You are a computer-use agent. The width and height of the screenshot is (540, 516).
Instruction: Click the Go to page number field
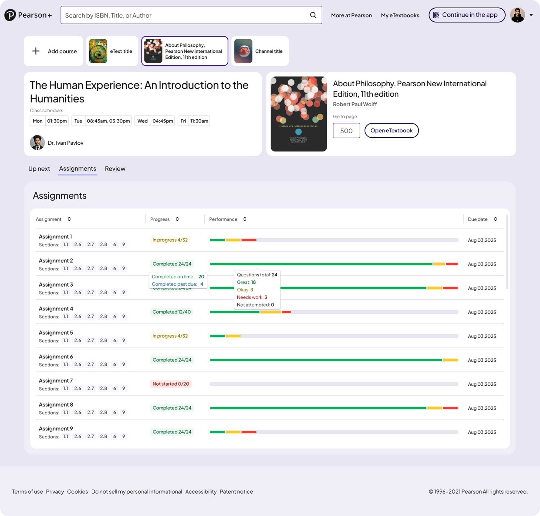(x=346, y=131)
